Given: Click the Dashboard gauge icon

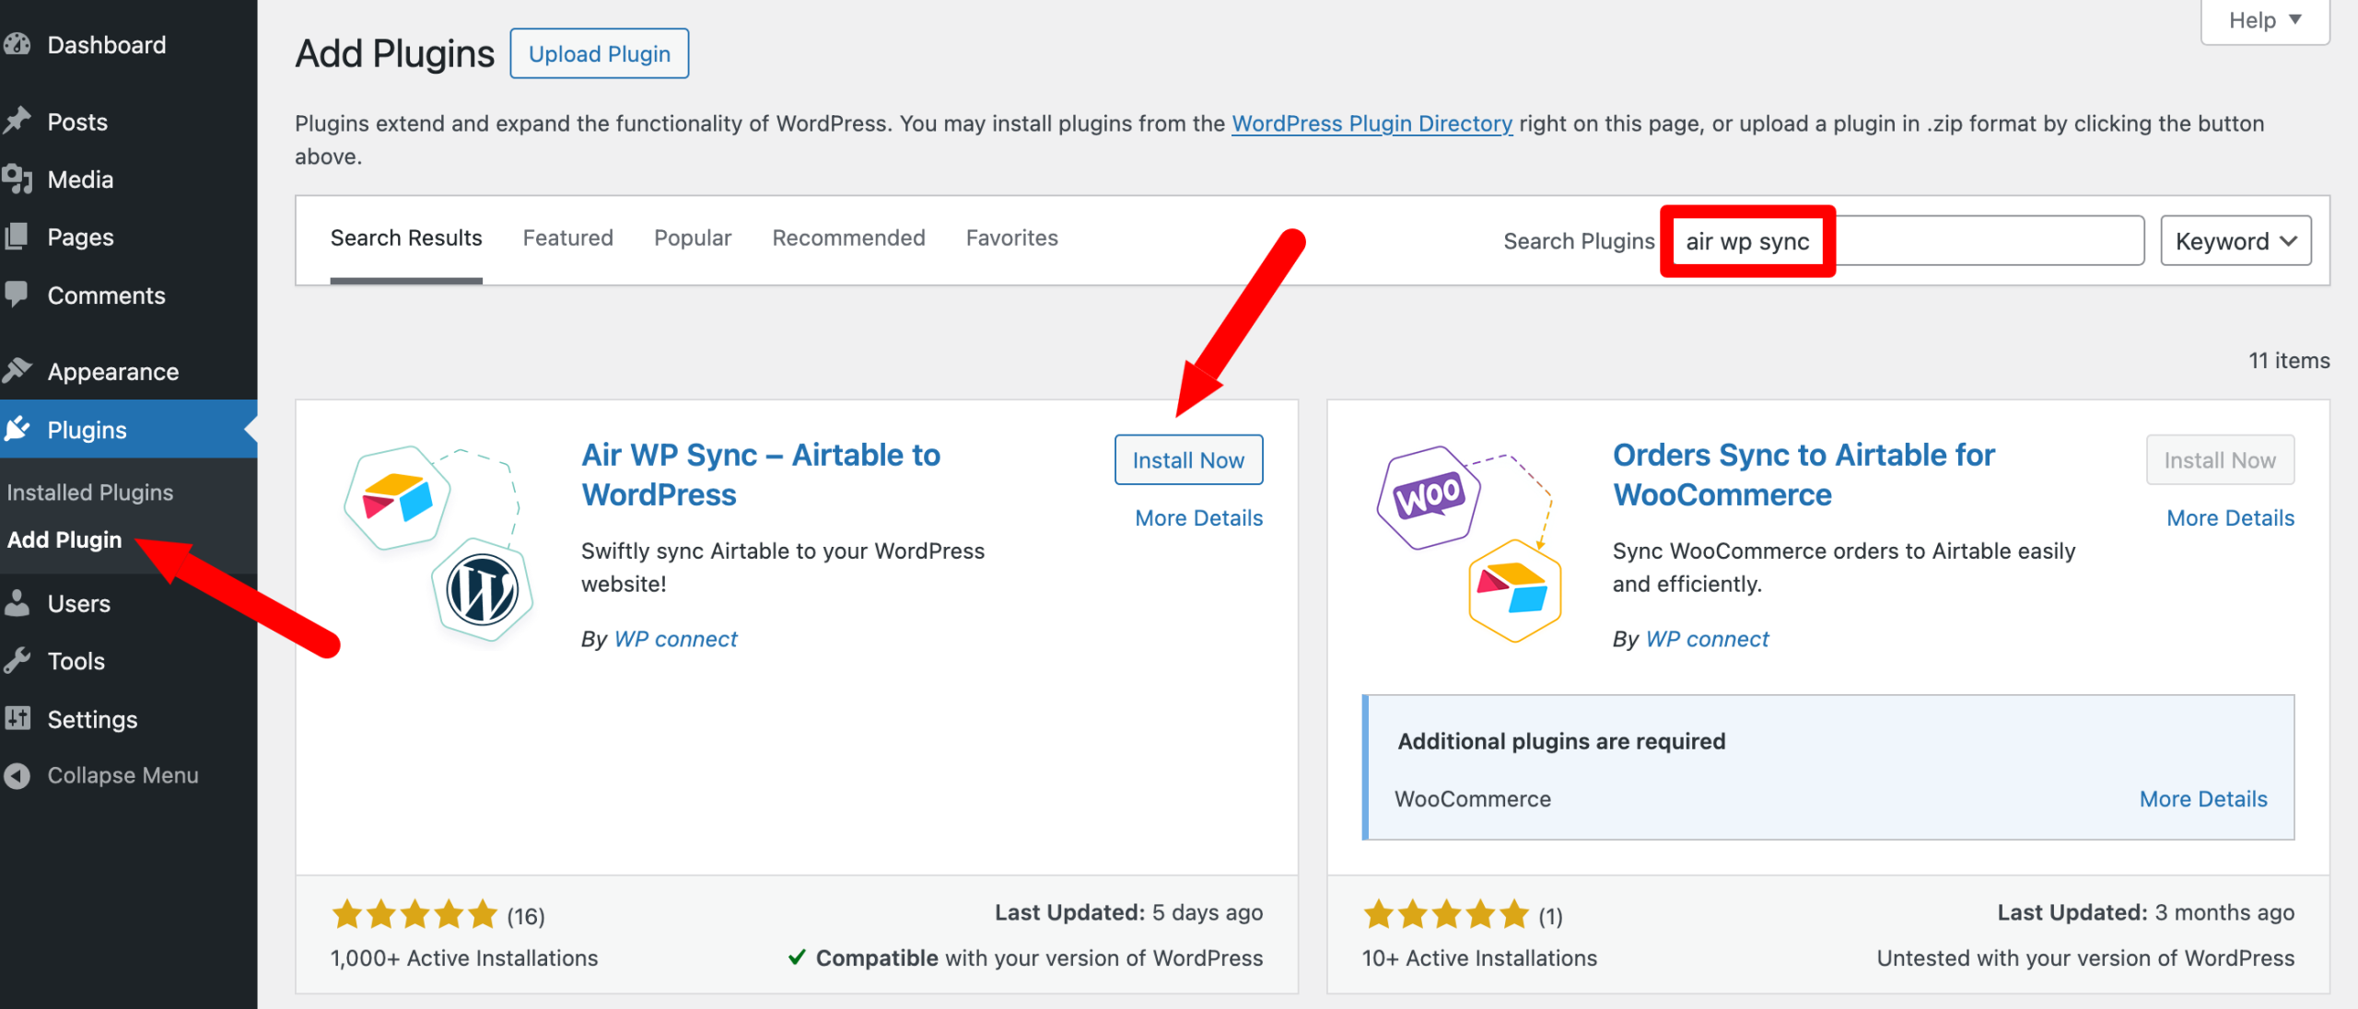Looking at the screenshot, I should 17,44.
